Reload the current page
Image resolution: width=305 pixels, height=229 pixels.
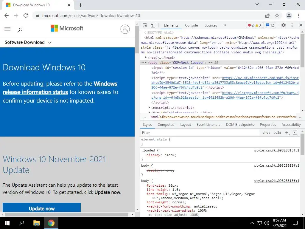tap(26, 16)
